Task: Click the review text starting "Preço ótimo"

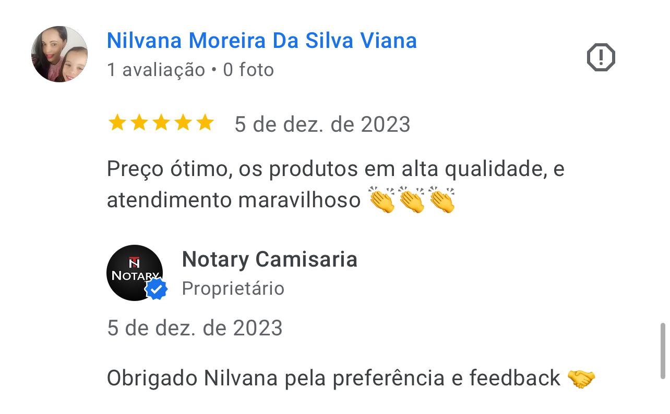Action: click(336, 184)
